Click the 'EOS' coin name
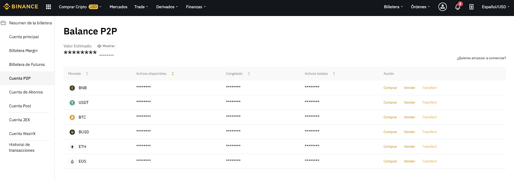 (x=82, y=161)
